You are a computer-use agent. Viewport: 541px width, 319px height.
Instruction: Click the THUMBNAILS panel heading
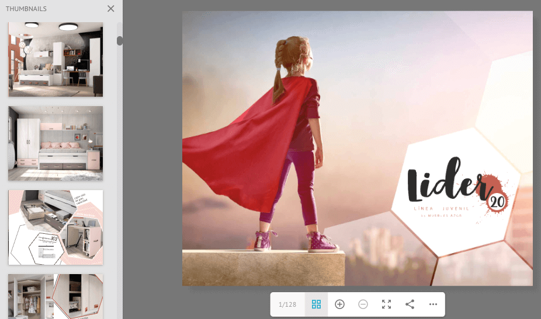[26, 9]
